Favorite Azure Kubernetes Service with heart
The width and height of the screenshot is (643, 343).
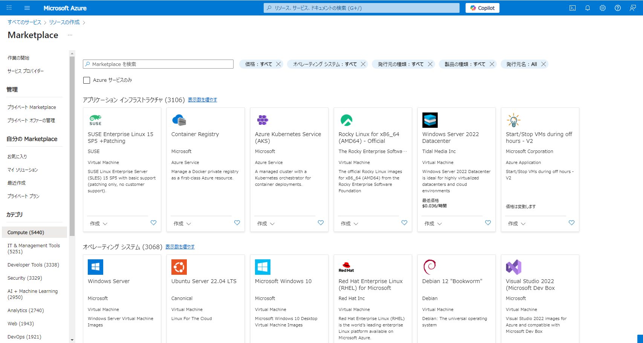(x=321, y=223)
